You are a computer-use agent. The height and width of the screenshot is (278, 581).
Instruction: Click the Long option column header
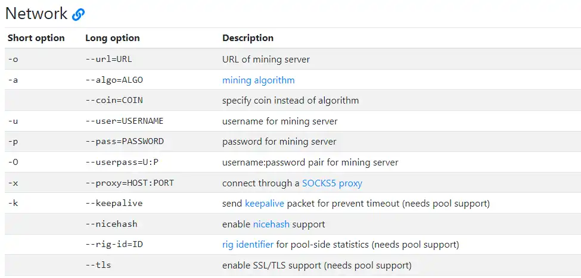[x=113, y=38]
